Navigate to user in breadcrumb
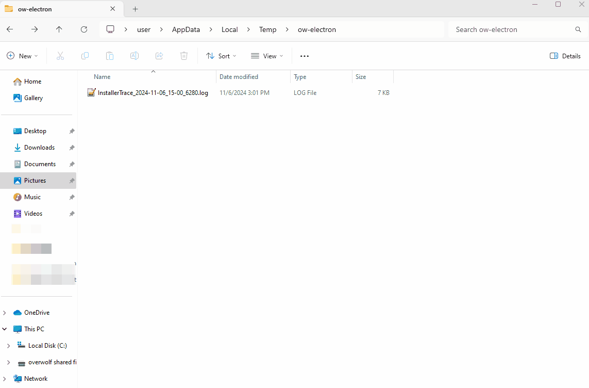The height and width of the screenshot is (388, 589). click(144, 30)
